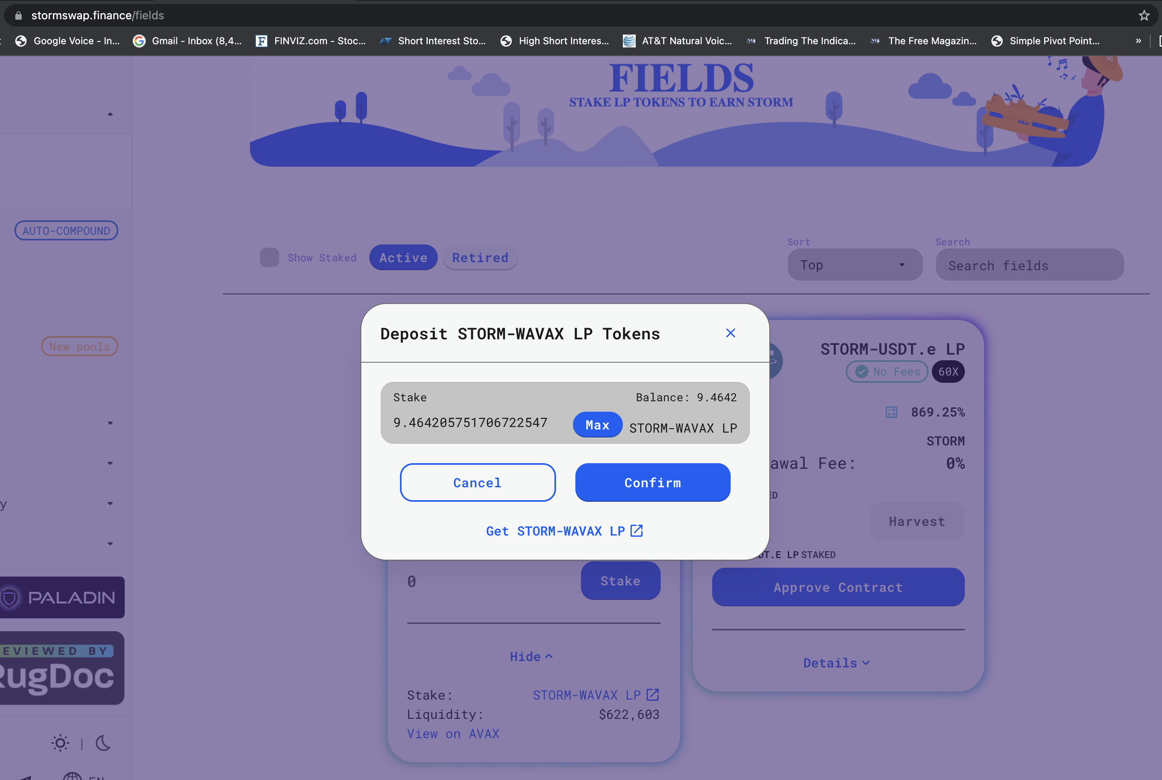Switch to the Active fields tab
1162x780 pixels.
click(x=403, y=258)
